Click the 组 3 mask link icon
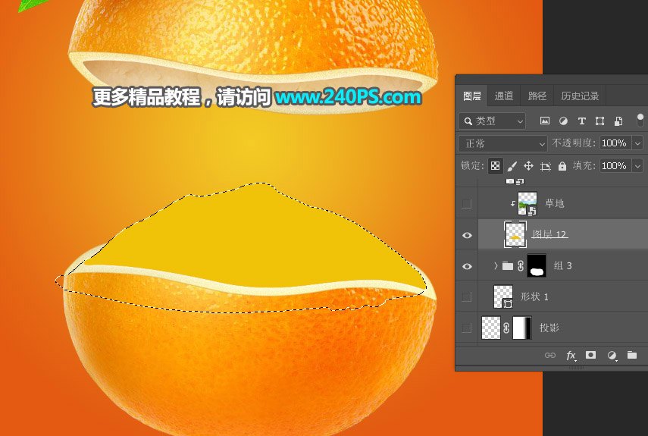The height and width of the screenshot is (436, 648). click(x=521, y=265)
